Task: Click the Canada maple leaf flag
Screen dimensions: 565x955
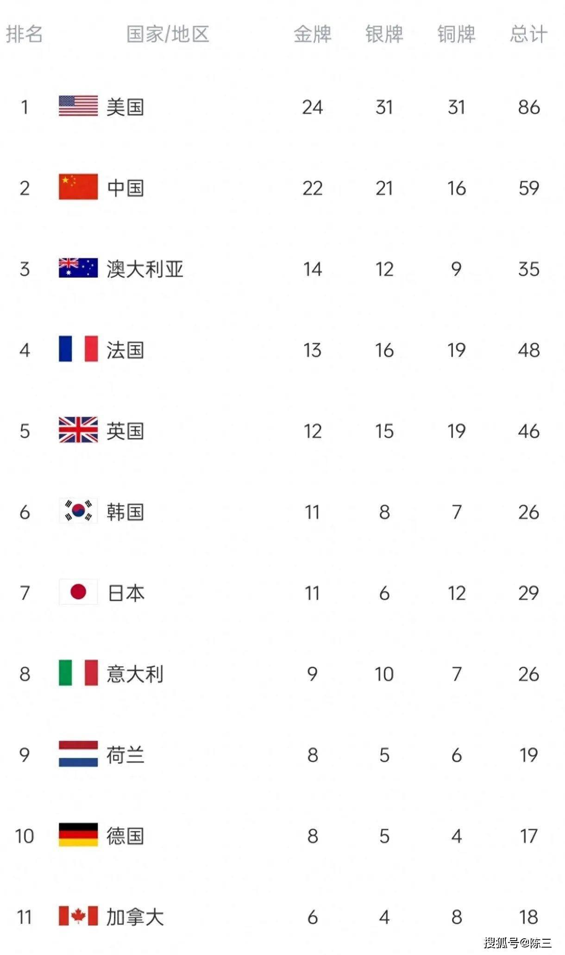Action: [78, 916]
